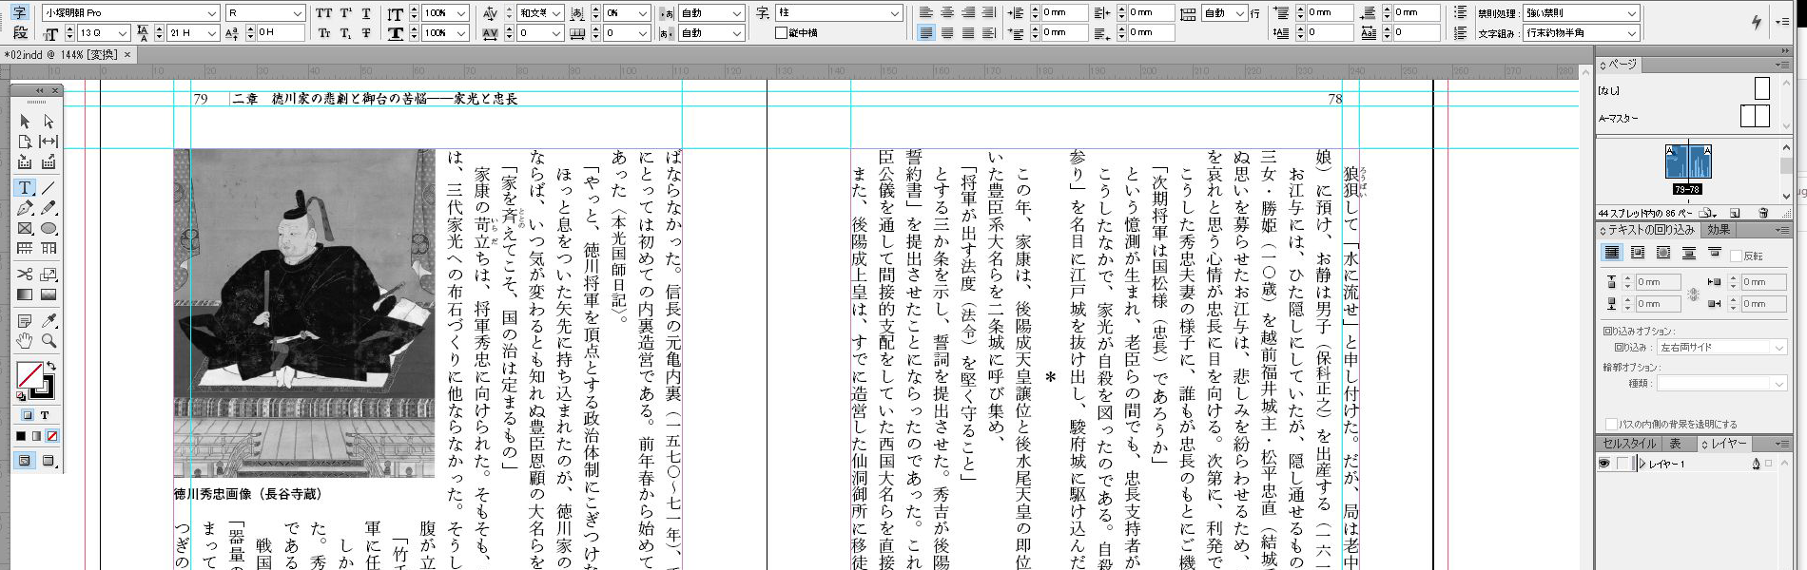Viewport: 1807px width, 570px height.
Task: Select the Free Transform tool
Action: [x=49, y=275]
